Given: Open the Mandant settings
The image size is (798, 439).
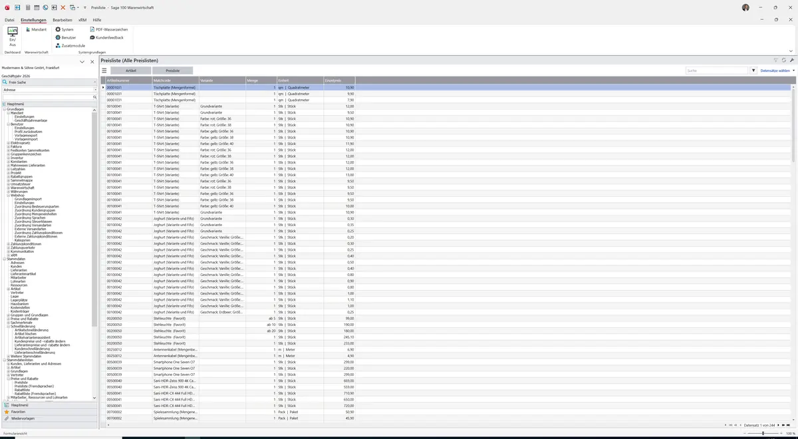Looking at the screenshot, I should tap(36, 29).
